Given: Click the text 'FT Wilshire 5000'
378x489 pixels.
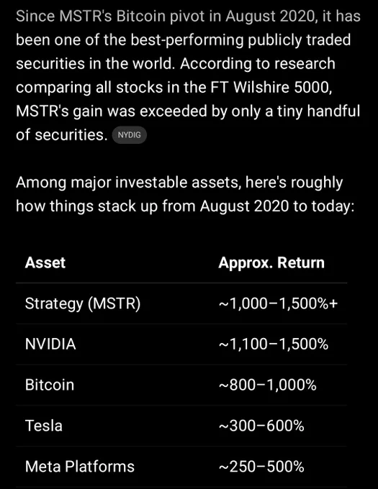Looking at the screenshot, I should coord(271,87).
